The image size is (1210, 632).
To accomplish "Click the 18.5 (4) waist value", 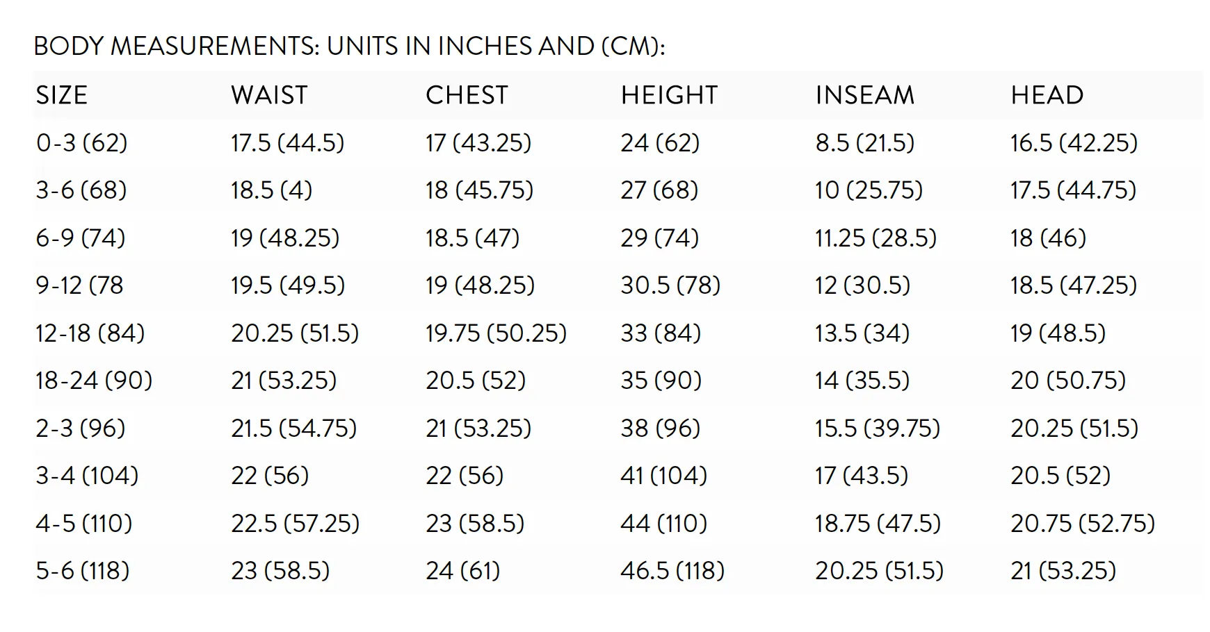I will pyautogui.click(x=272, y=190).
